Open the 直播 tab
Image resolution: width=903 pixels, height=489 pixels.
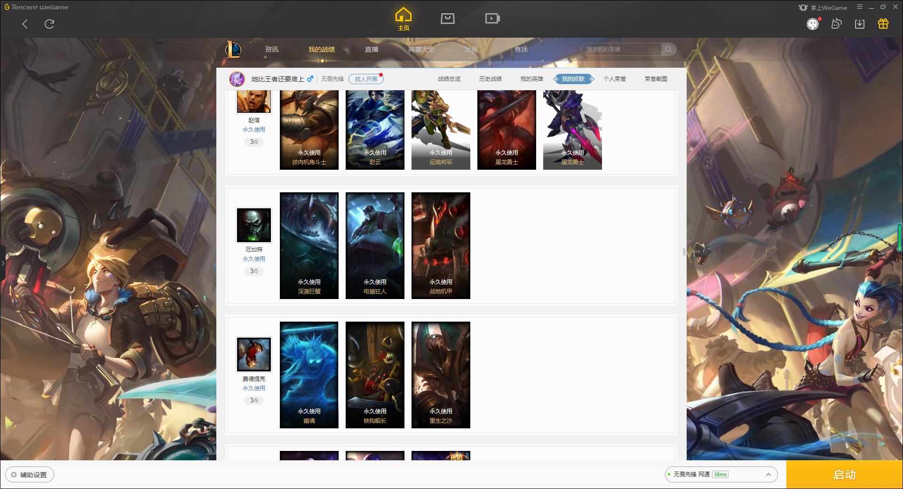point(372,49)
